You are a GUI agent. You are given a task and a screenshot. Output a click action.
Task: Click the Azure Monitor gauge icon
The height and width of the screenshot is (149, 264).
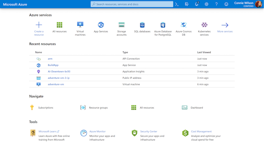coord(84,133)
